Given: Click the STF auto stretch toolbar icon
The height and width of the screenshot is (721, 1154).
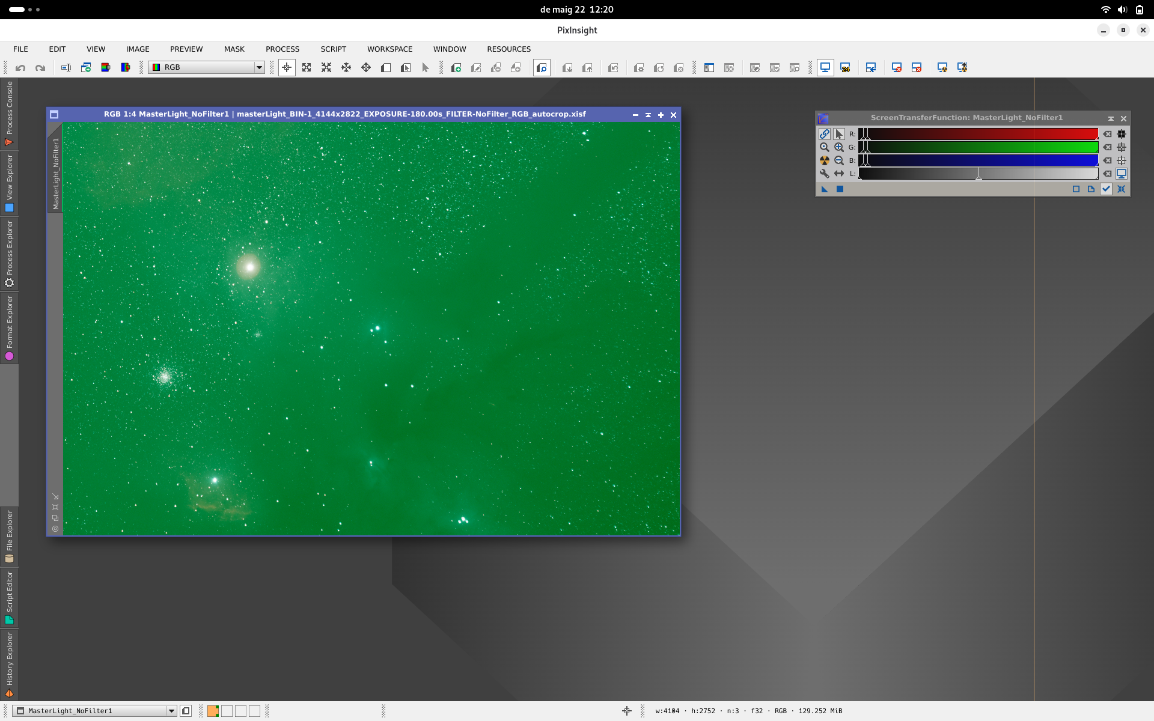Looking at the screenshot, I should [942, 68].
